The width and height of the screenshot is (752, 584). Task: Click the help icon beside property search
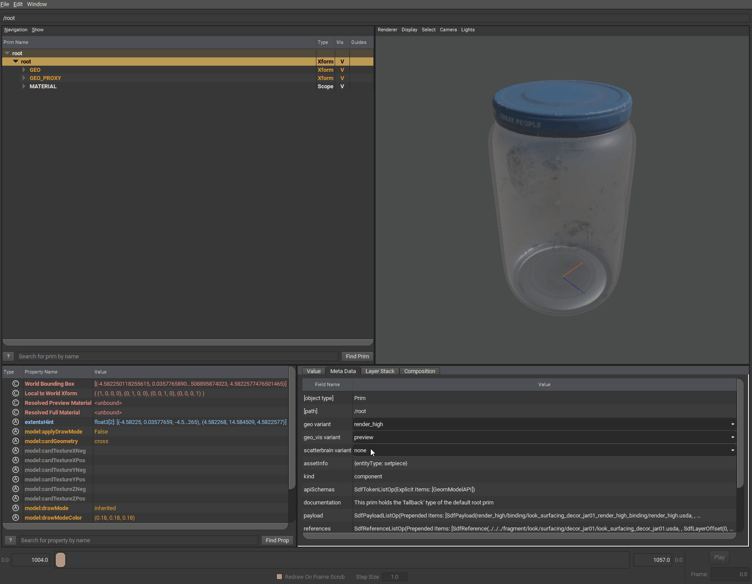[10, 540]
